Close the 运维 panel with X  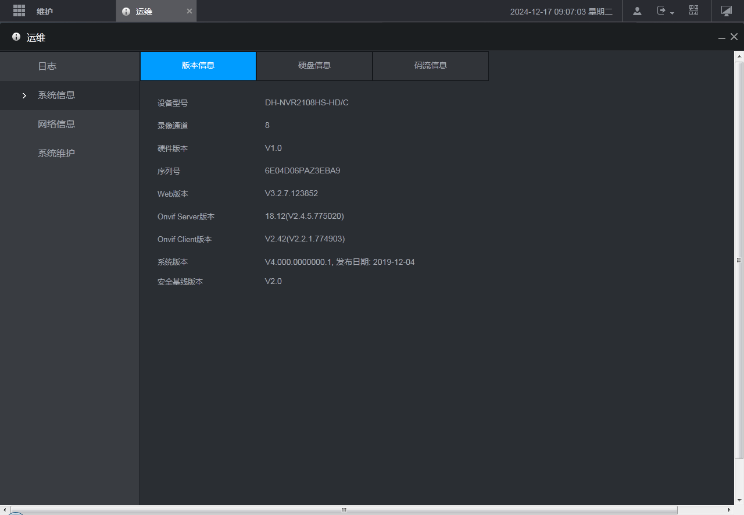[734, 37]
